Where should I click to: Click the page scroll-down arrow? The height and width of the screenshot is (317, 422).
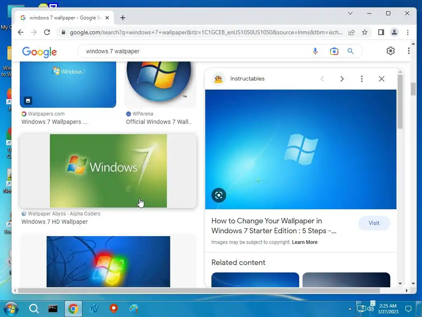click(x=413, y=284)
